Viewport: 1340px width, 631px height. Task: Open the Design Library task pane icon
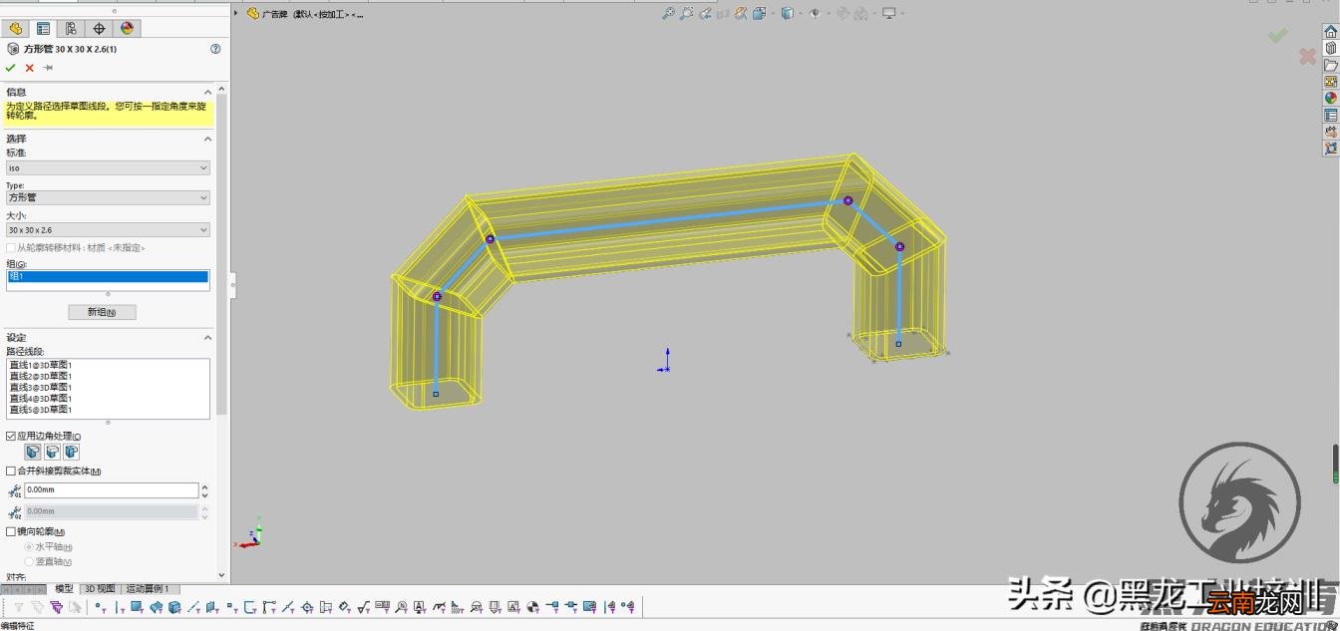tap(1330, 48)
